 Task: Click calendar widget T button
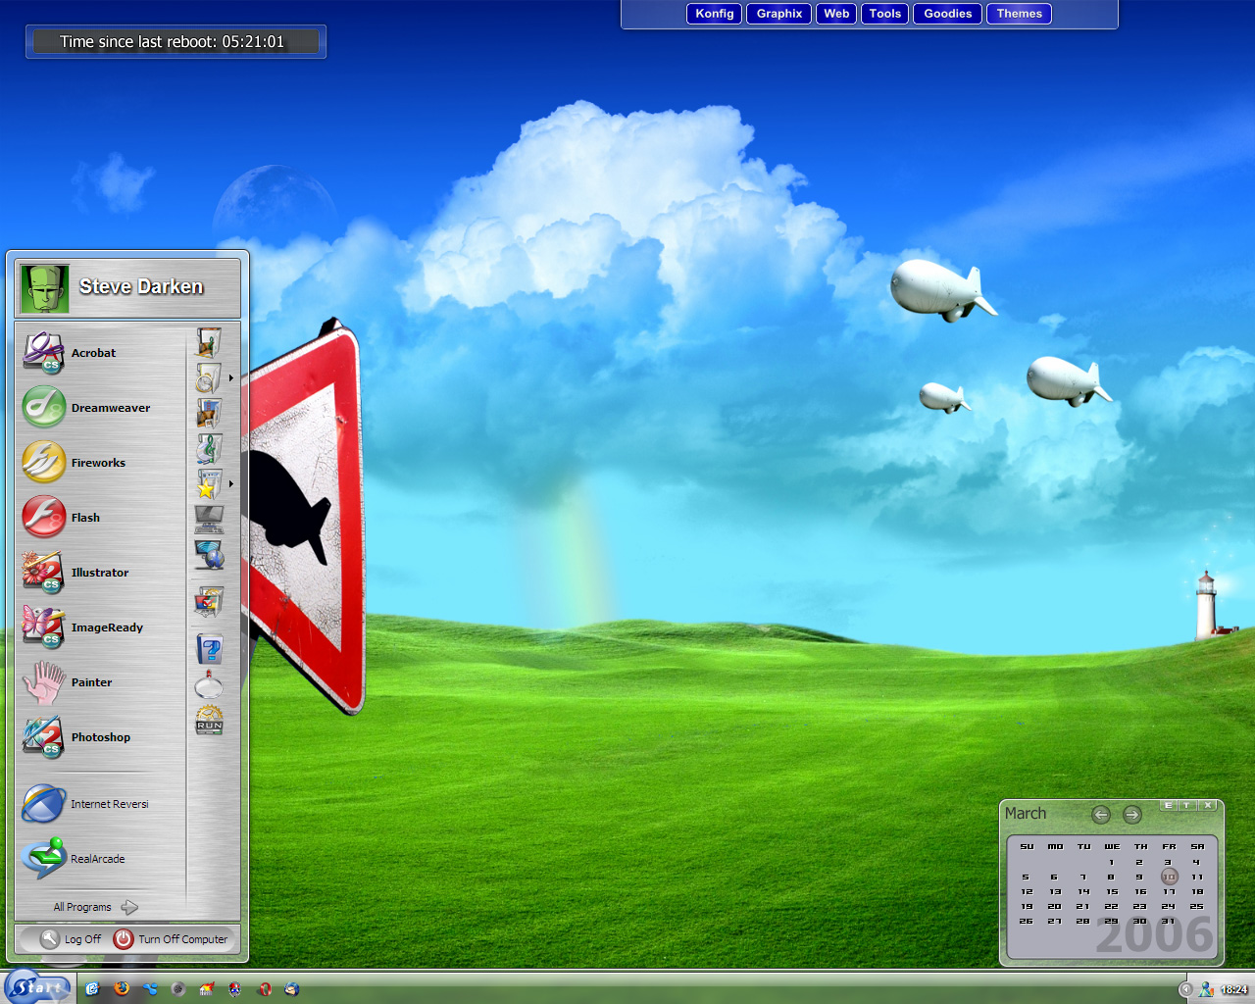(x=1187, y=805)
